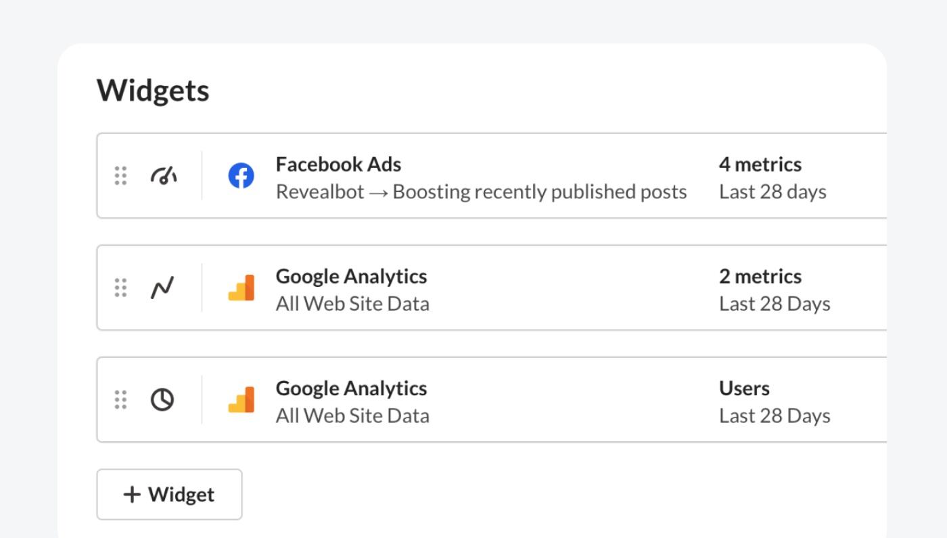This screenshot has height=538, width=947.
Task: Grab the drag handle of pie chart widget
Action: (x=120, y=400)
